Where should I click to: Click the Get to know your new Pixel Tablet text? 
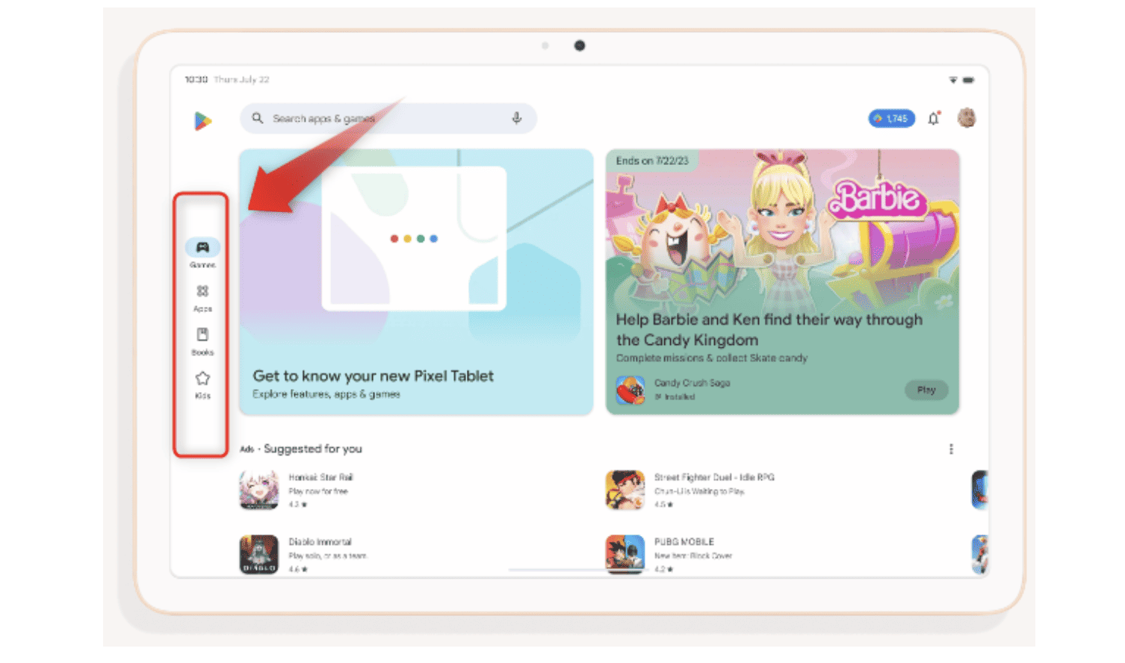coord(373,376)
